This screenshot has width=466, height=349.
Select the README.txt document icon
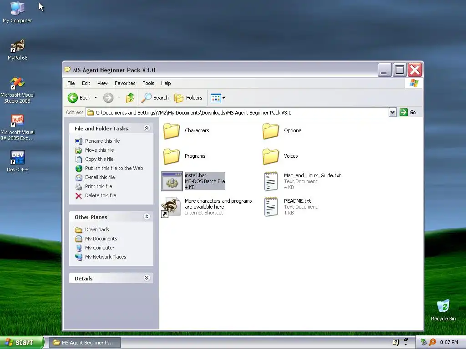(x=271, y=207)
